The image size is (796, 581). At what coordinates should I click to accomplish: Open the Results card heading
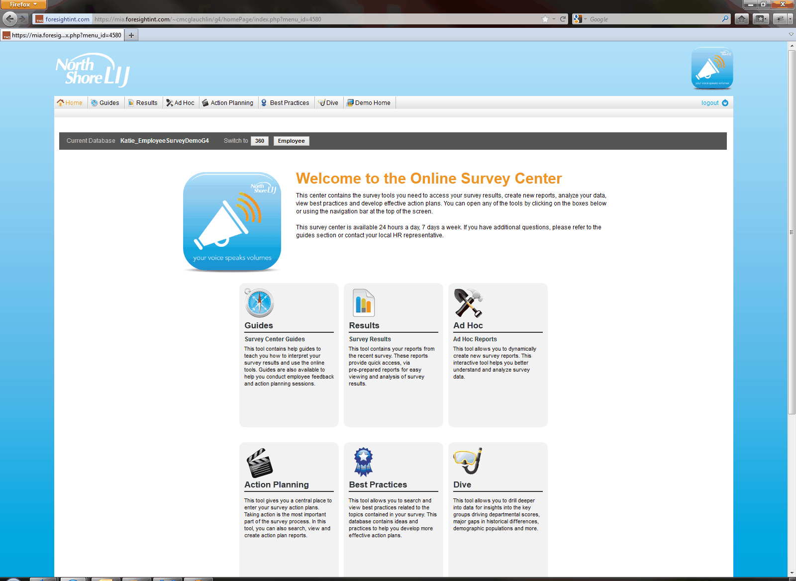[364, 325]
